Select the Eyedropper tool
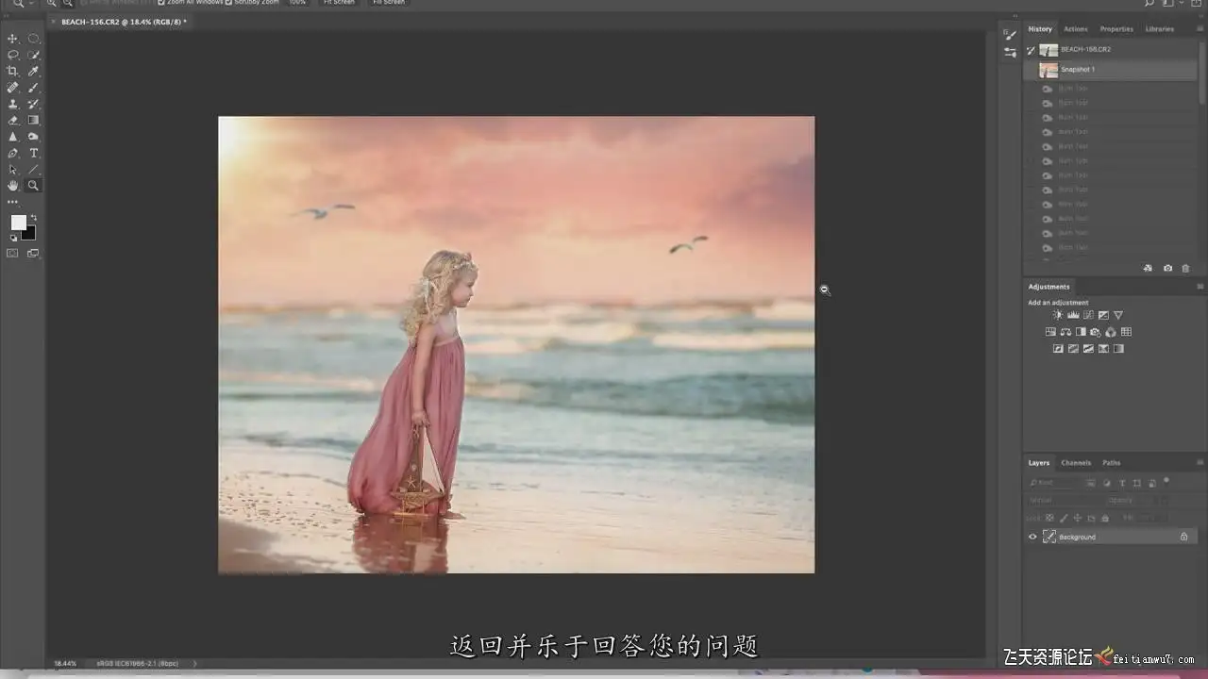 (x=34, y=71)
